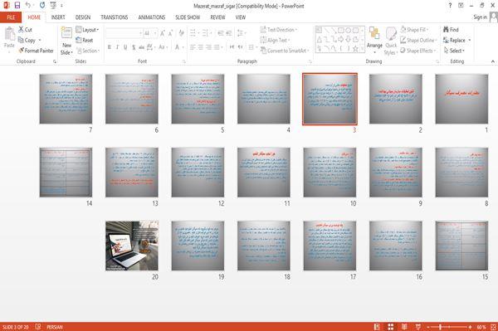Image resolution: width=498 pixels, height=331 pixels.
Task: Open the Layout dropdown
Action: 87,30
